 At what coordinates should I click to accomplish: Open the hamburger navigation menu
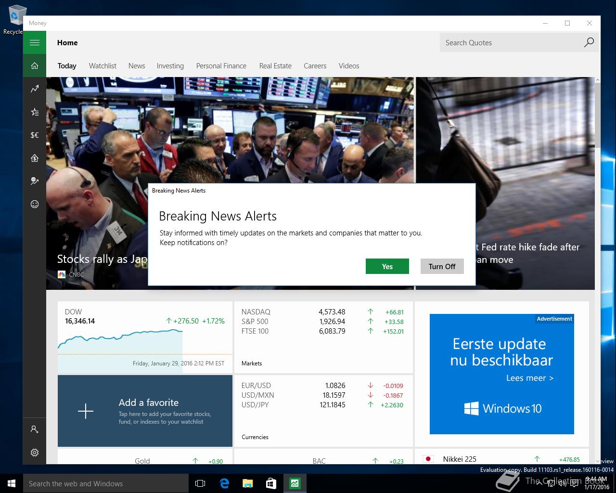[35, 42]
